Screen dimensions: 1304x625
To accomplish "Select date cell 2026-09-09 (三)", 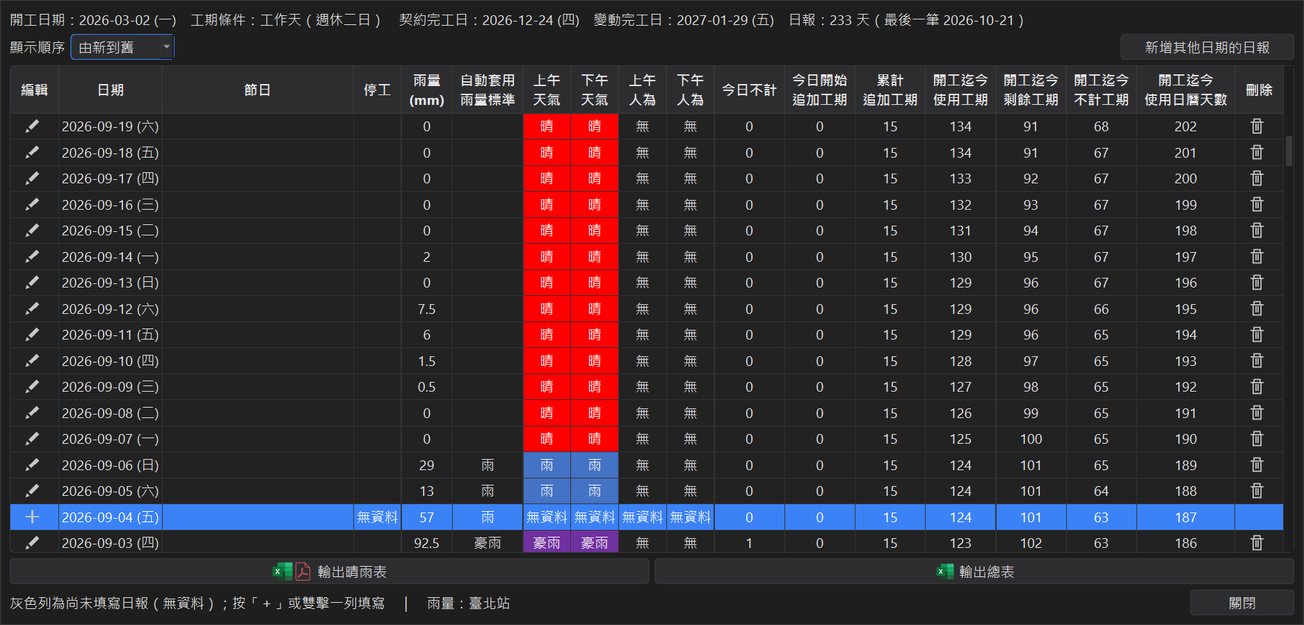I will point(111,387).
